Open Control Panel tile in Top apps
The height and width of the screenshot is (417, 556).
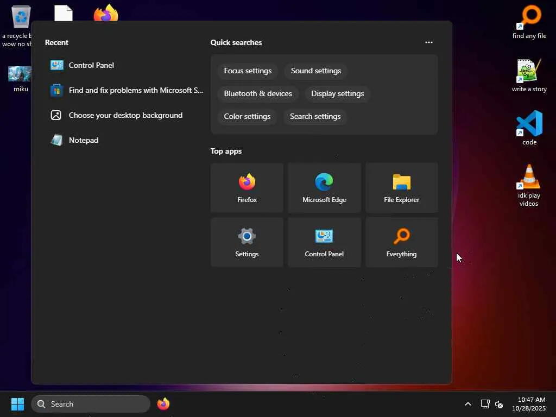pos(324,242)
